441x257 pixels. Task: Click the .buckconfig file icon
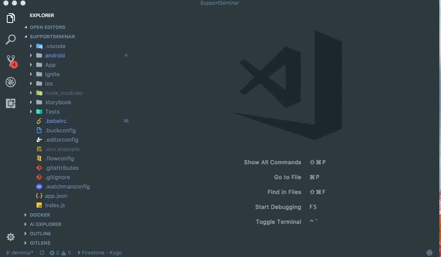click(x=39, y=130)
